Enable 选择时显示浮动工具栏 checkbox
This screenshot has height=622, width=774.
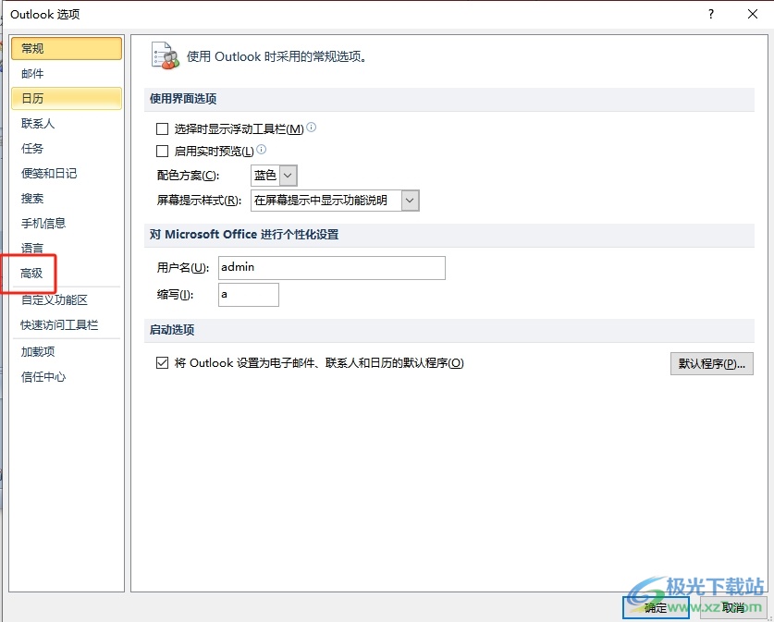pos(162,129)
